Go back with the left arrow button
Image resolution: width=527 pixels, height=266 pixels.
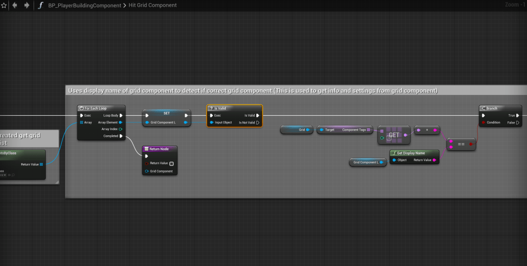point(15,5)
